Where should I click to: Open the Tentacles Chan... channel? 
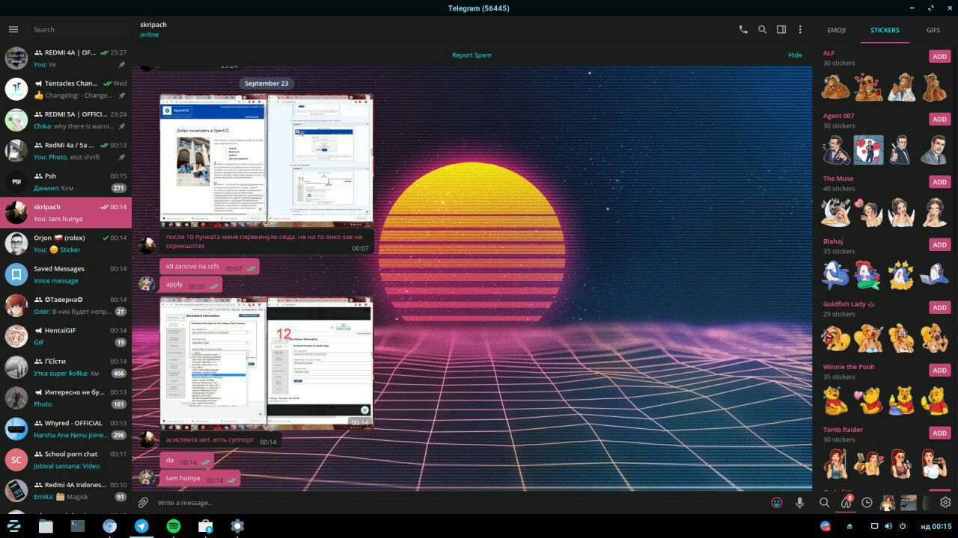66,90
